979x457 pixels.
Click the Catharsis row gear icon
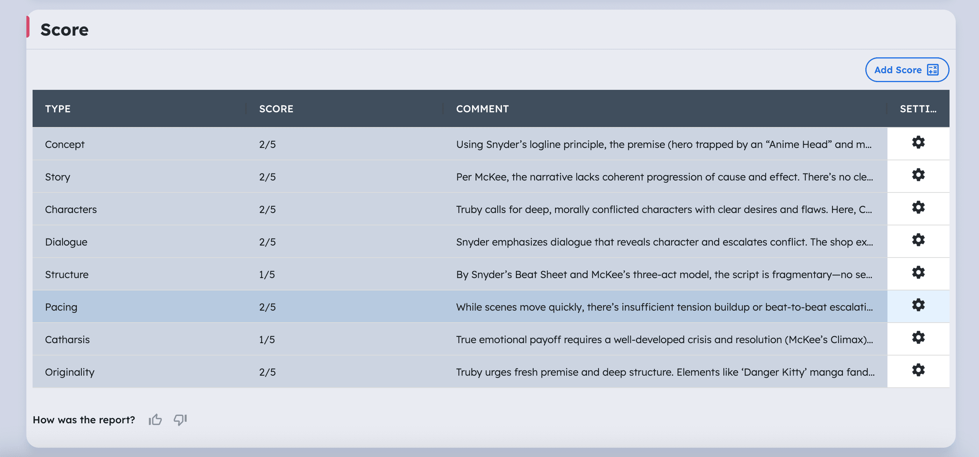918,338
